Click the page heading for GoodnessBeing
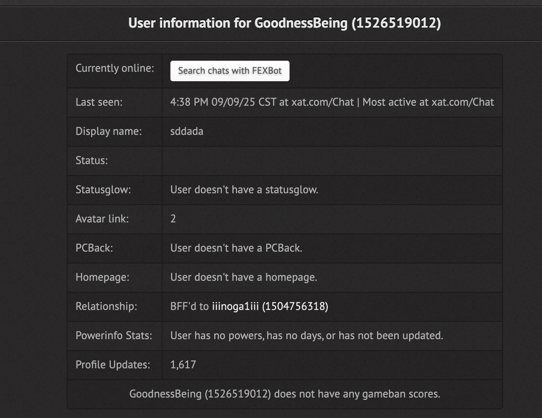Screen dimensions: 542x418 (284, 23)
